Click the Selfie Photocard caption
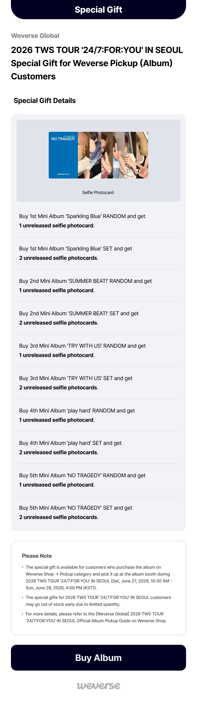 pos(98,193)
